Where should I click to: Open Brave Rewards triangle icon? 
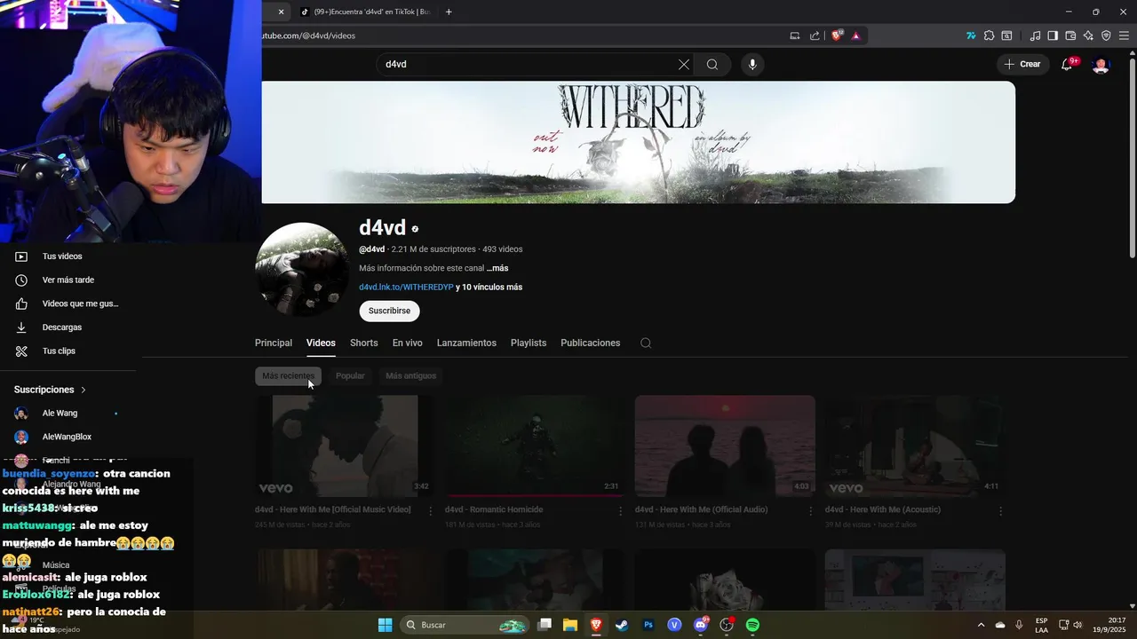click(x=855, y=35)
